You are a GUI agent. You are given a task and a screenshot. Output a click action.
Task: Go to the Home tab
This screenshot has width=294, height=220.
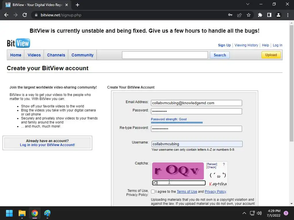16,55
